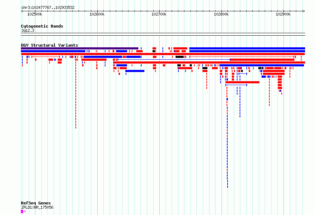
Task: Click the 102700k scale label
Action: [x=159, y=14]
